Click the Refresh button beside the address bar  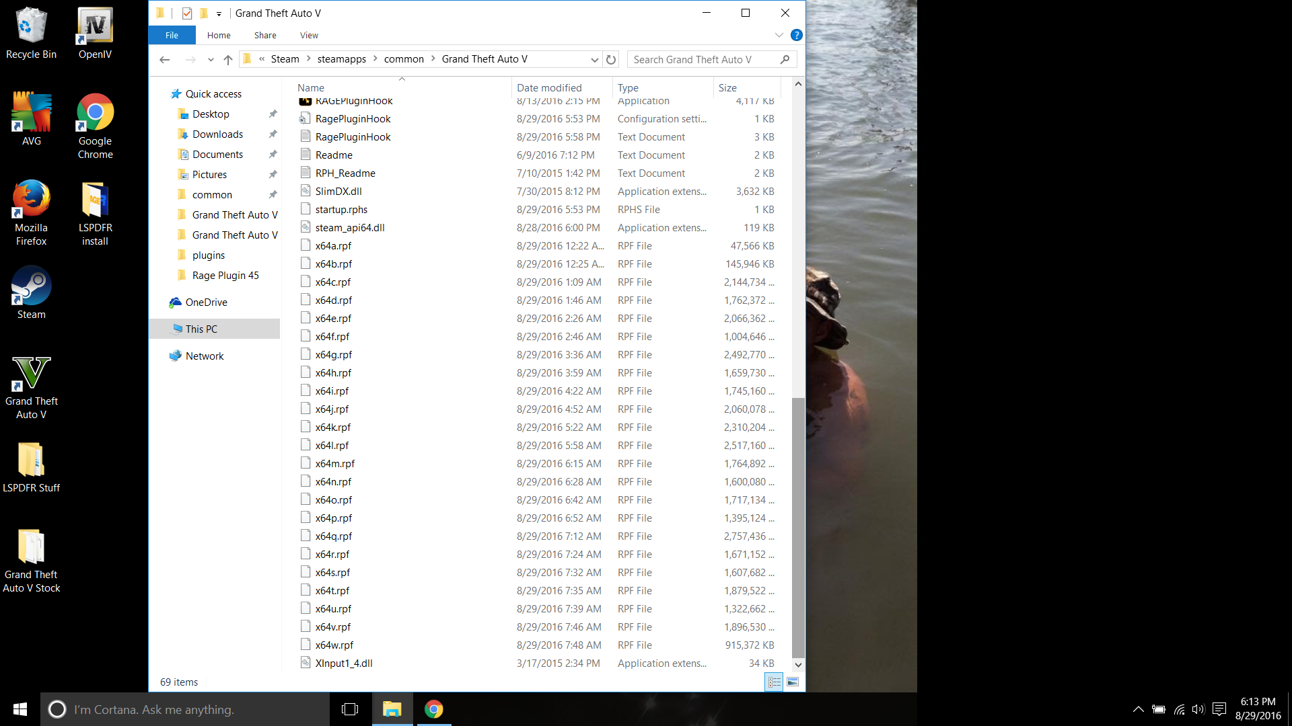point(610,59)
